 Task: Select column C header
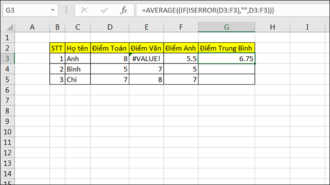pos(78,27)
